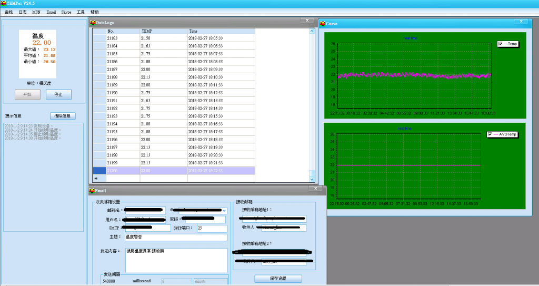Click the 清除信息 button

[x=63, y=116]
